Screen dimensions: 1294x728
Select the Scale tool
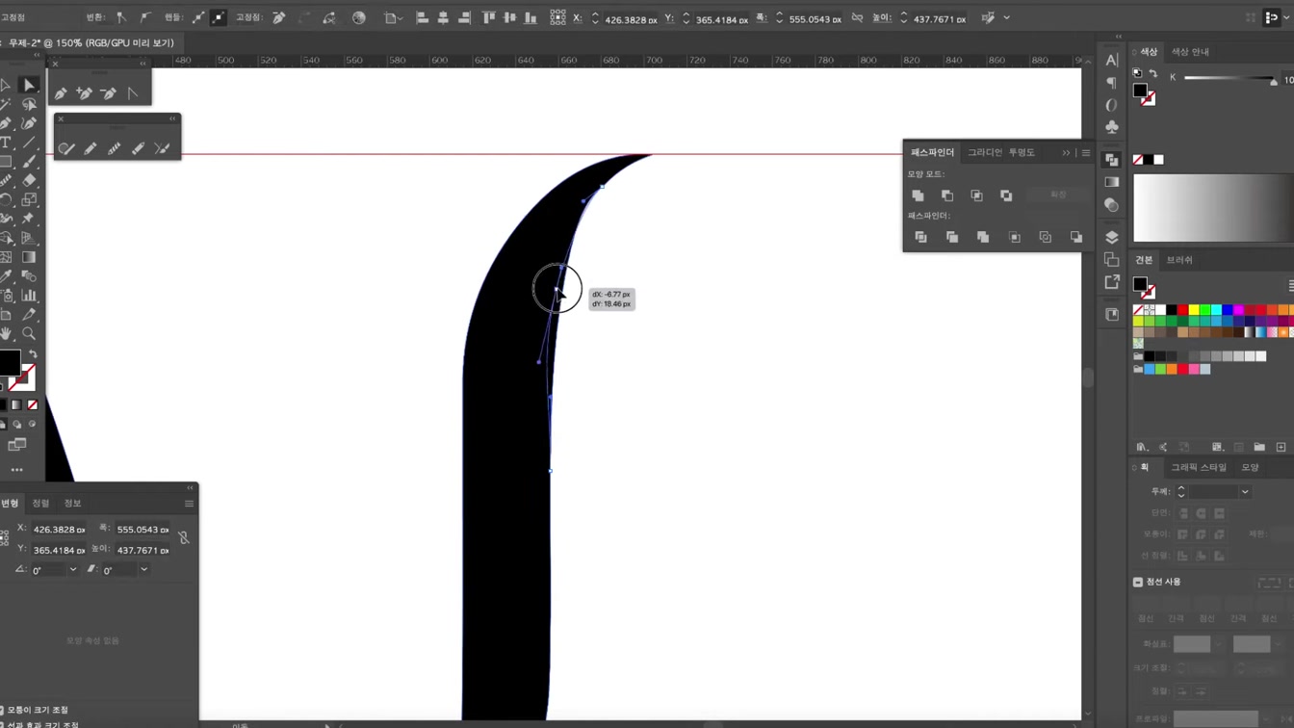point(29,199)
